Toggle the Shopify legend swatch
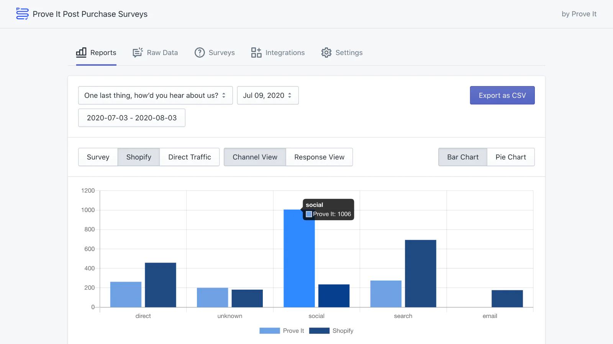 point(319,331)
